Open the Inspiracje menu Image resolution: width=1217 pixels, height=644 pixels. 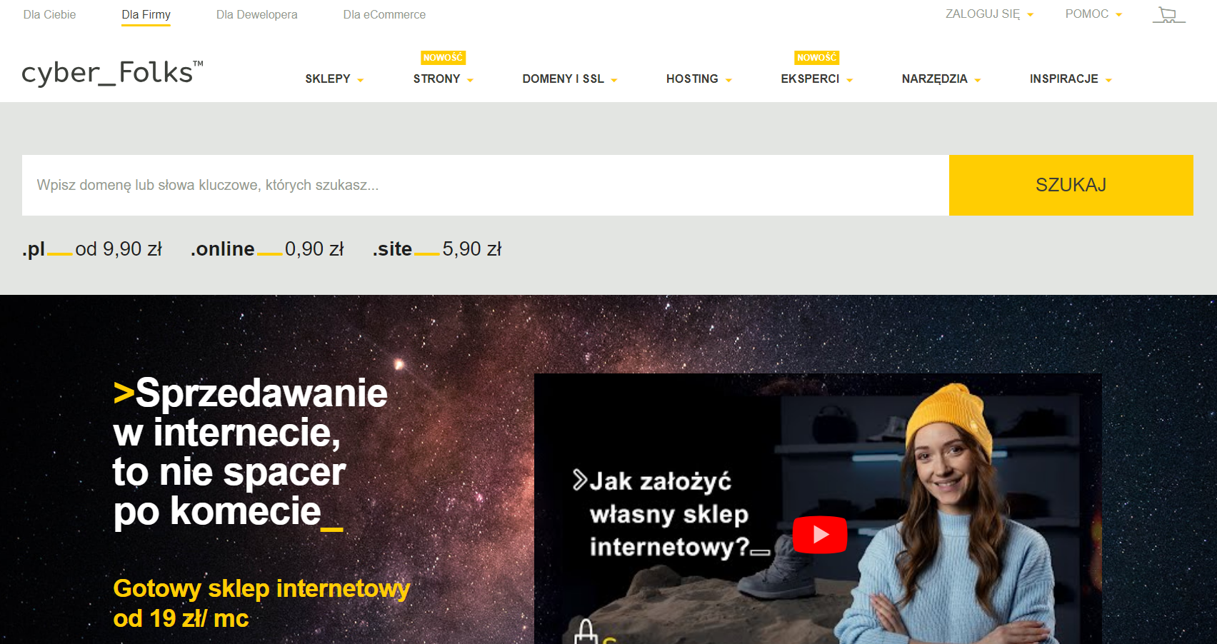(x=1071, y=79)
